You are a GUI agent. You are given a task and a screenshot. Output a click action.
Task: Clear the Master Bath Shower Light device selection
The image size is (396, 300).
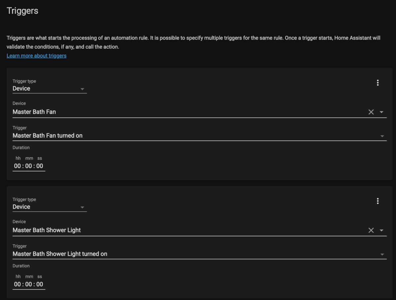click(371, 230)
